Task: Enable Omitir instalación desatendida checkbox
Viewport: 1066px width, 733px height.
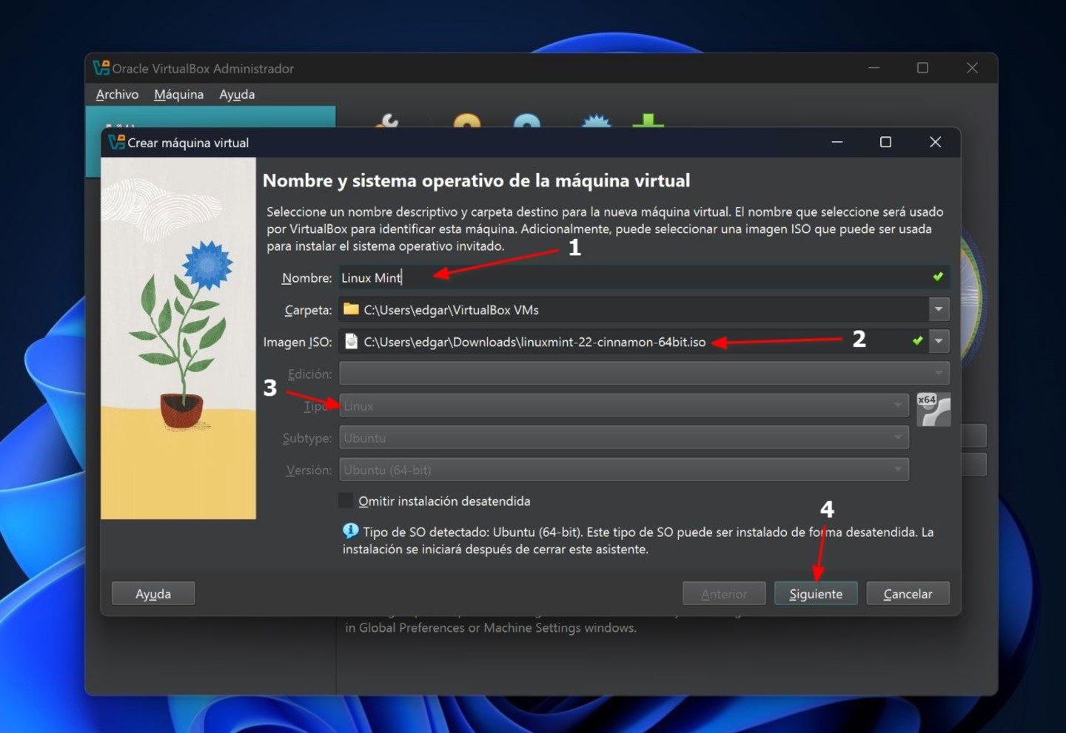Action: pyautogui.click(x=346, y=501)
